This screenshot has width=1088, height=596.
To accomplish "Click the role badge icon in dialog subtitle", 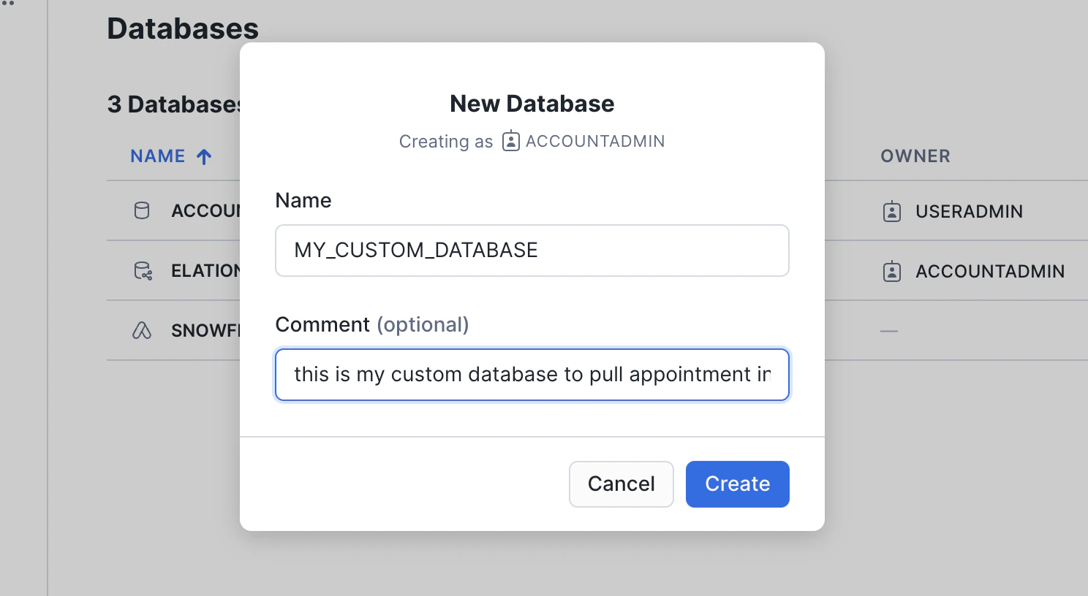I will click(x=511, y=141).
